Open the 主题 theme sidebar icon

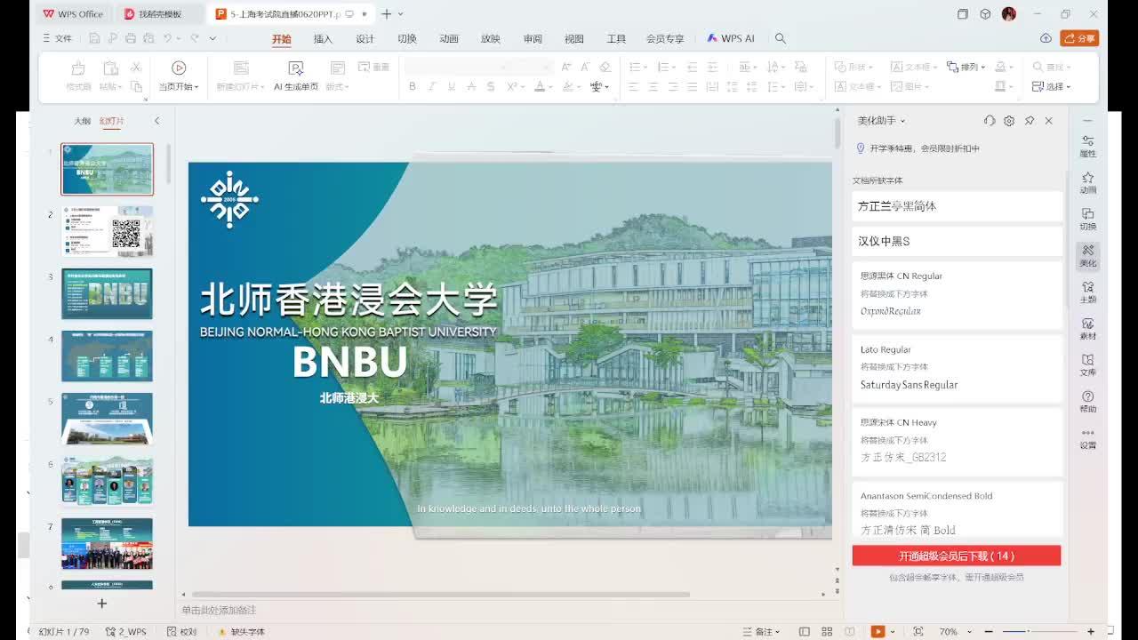[1088, 292]
